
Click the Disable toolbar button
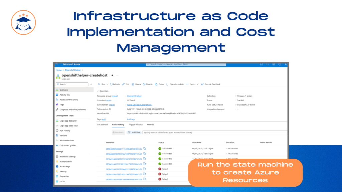[148, 84]
